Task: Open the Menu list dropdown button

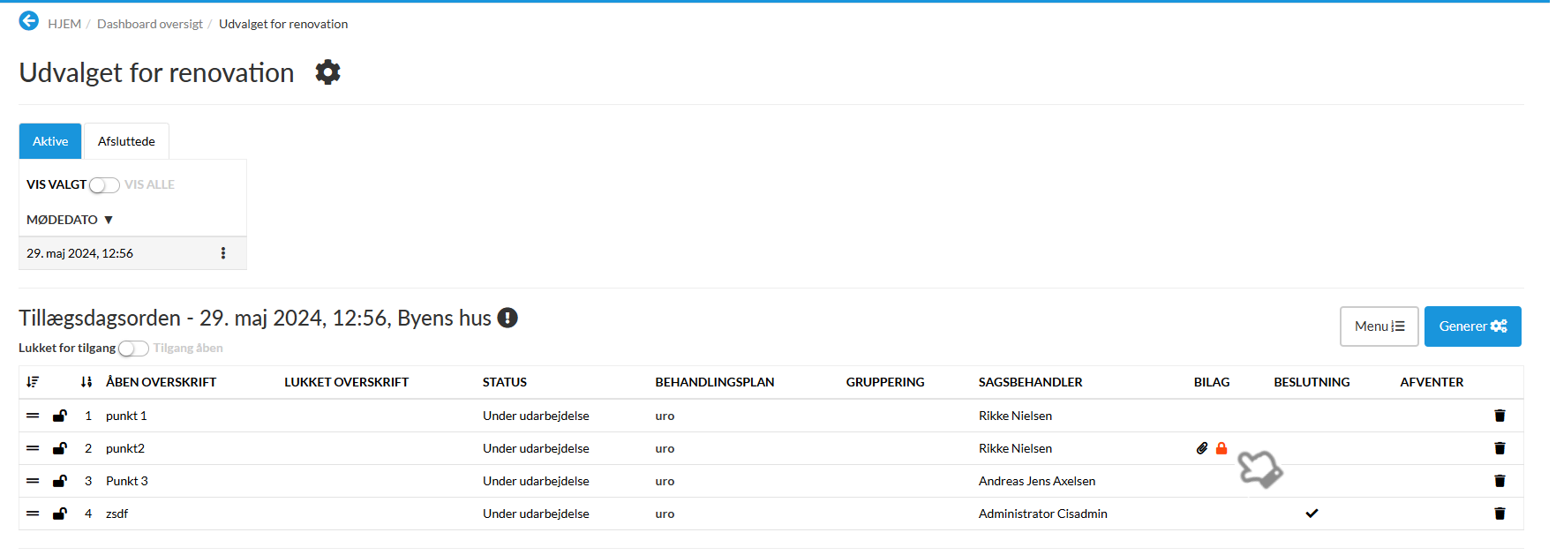Action: click(x=1379, y=326)
